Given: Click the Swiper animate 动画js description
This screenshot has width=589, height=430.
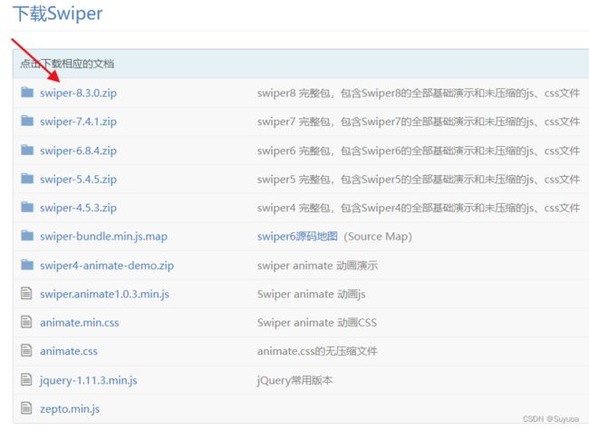Looking at the screenshot, I should coord(311,294).
